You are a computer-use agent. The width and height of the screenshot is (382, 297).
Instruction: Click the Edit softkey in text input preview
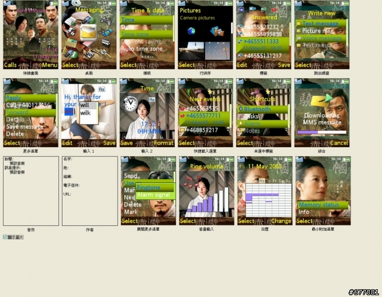click(67, 143)
